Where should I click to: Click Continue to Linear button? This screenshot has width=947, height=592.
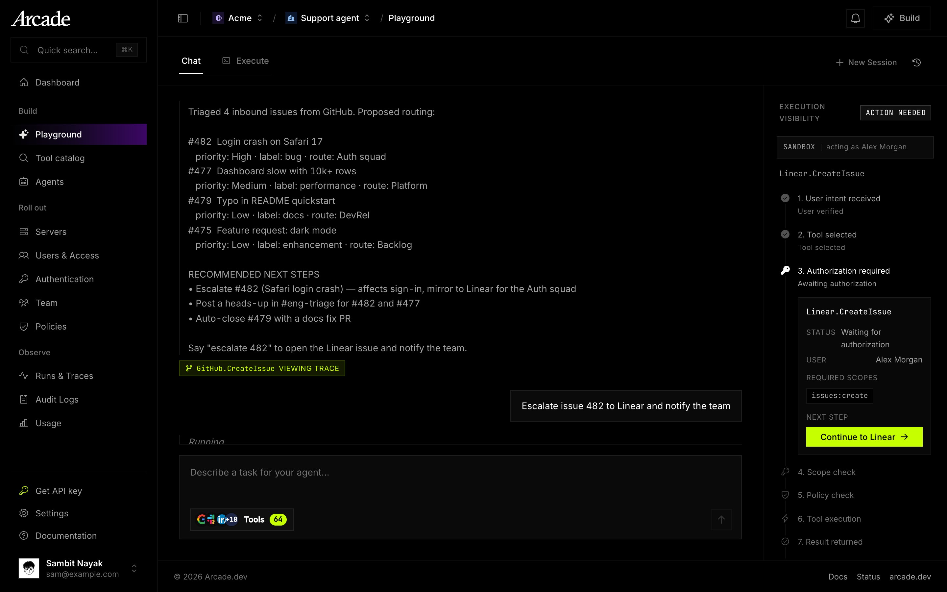864,437
